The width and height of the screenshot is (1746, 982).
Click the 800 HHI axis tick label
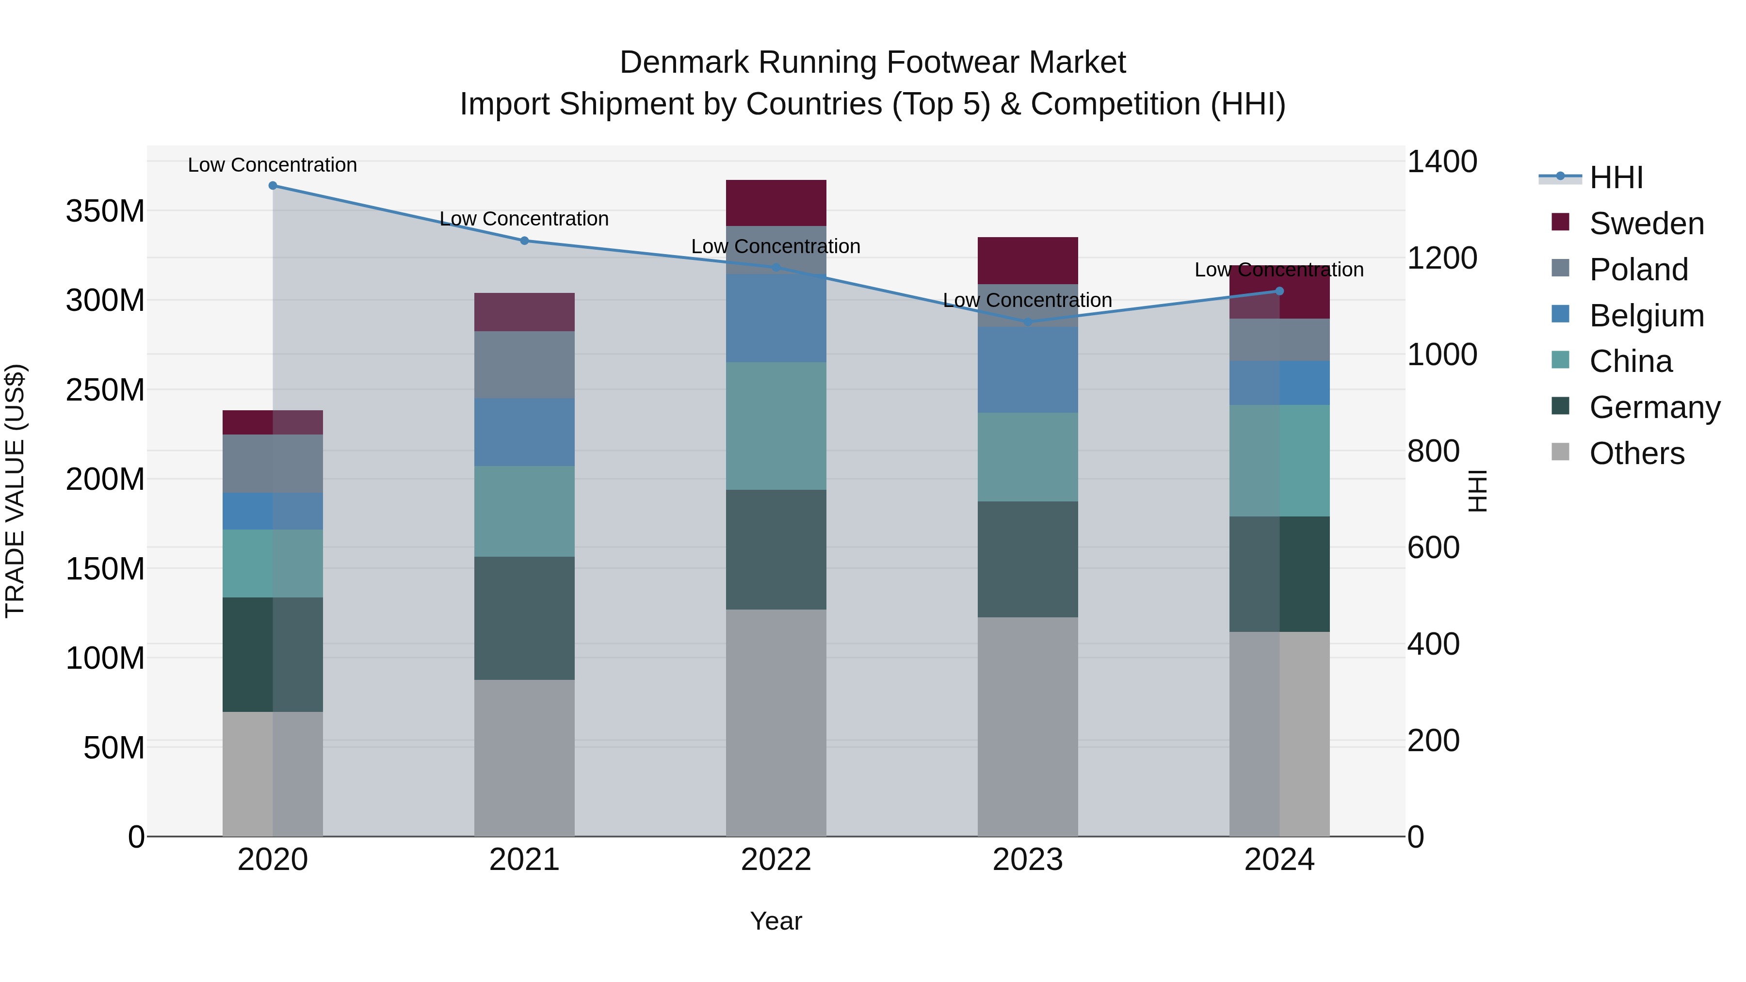[1434, 451]
